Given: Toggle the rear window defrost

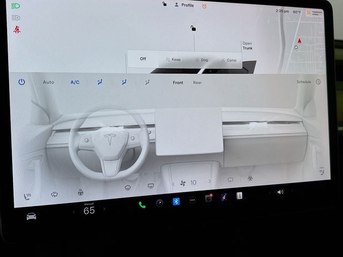Looking at the screenshot, I should click(151, 186).
